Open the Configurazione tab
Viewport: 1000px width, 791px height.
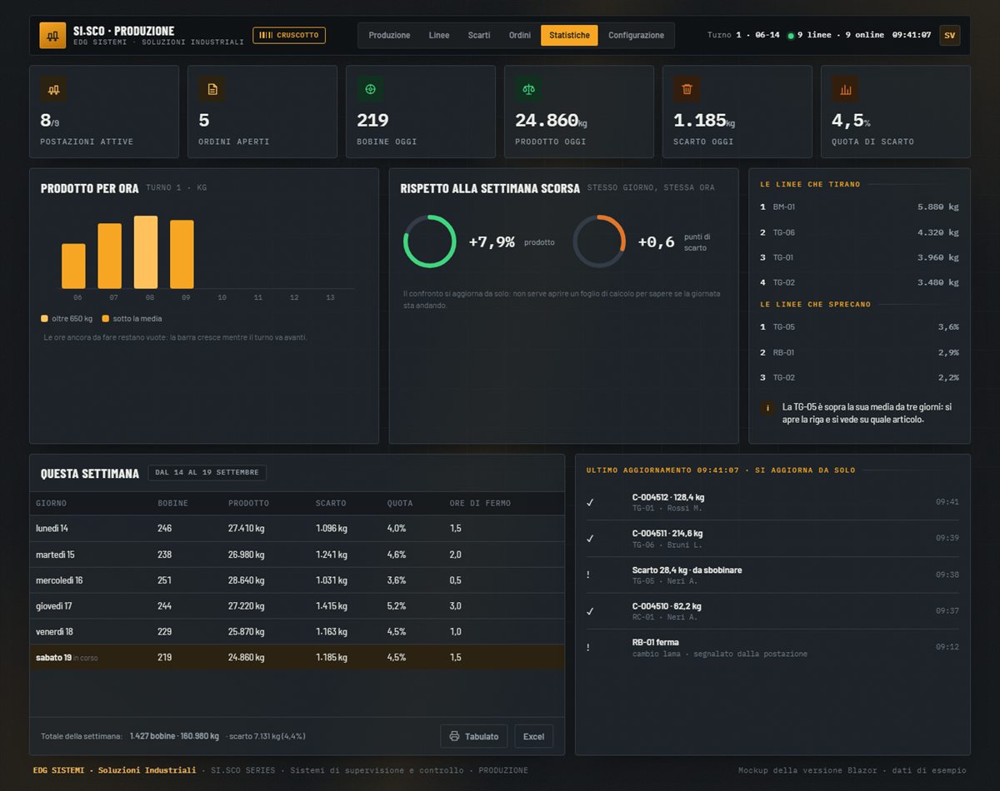637,36
